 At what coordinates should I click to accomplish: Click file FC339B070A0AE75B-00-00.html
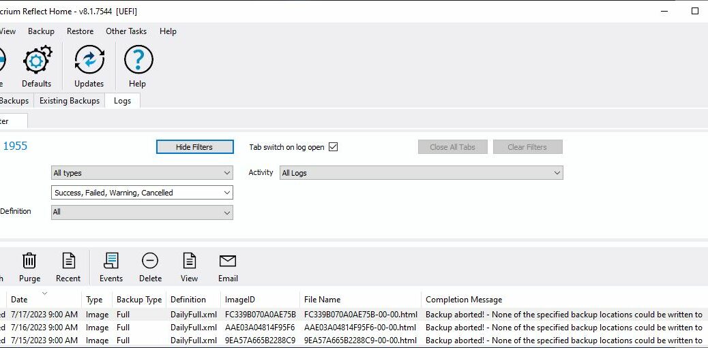tap(361, 315)
